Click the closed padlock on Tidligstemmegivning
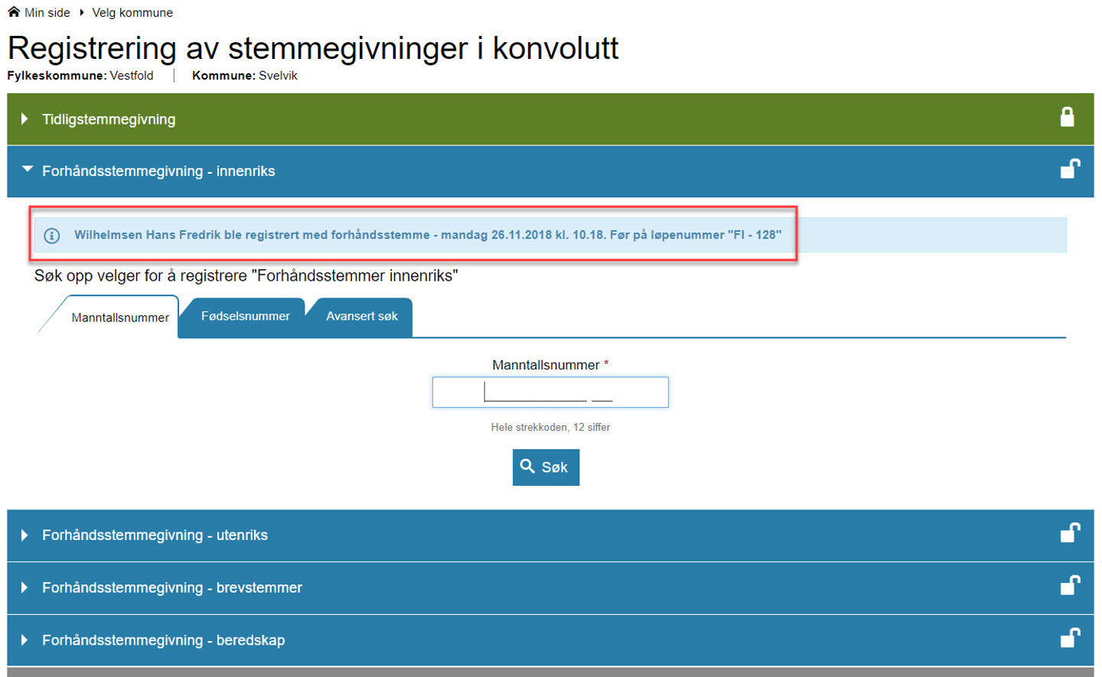 pyautogui.click(x=1067, y=117)
